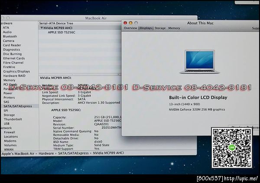
Task: Select APPLE SSD TS256C in device tree
Action: pyautogui.click(x=62, y=33)
